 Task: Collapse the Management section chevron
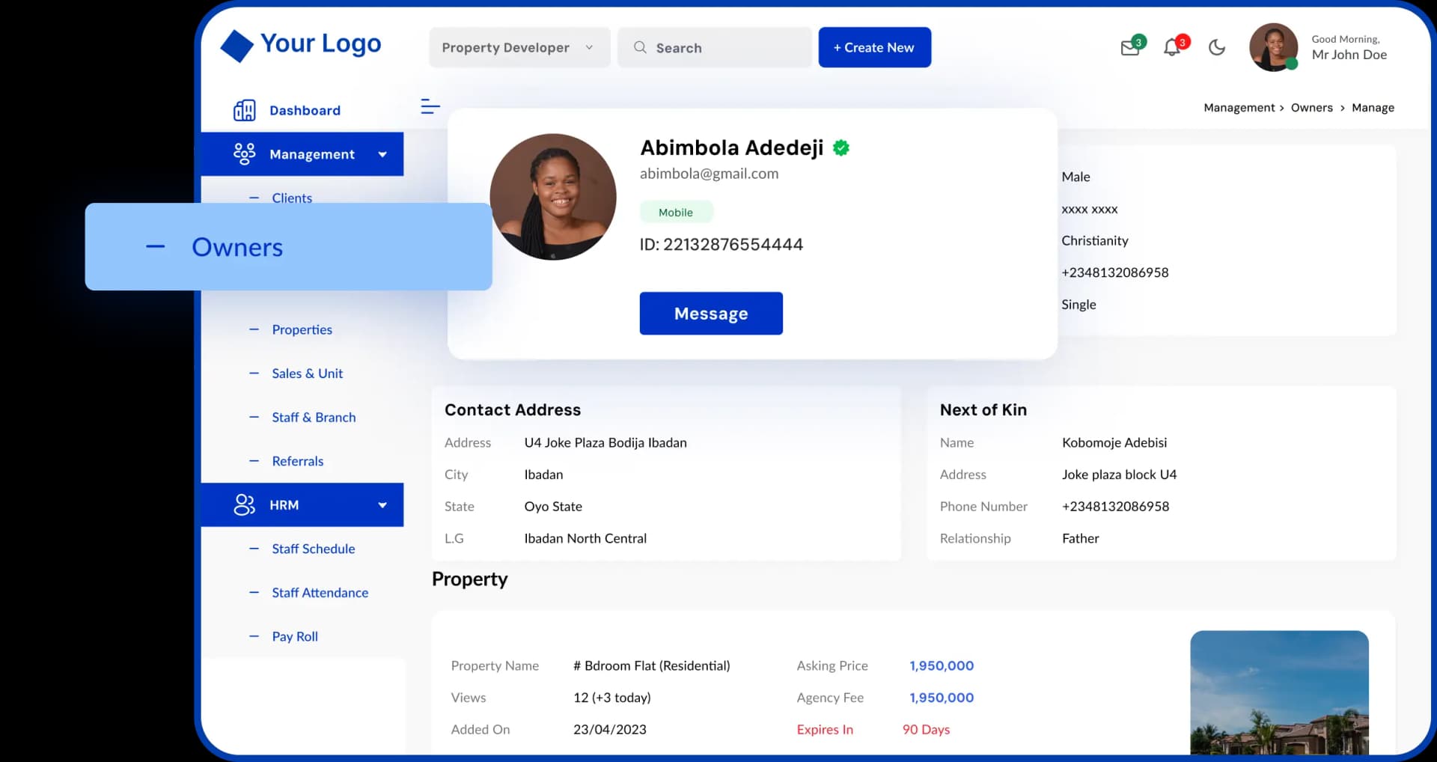382,154
